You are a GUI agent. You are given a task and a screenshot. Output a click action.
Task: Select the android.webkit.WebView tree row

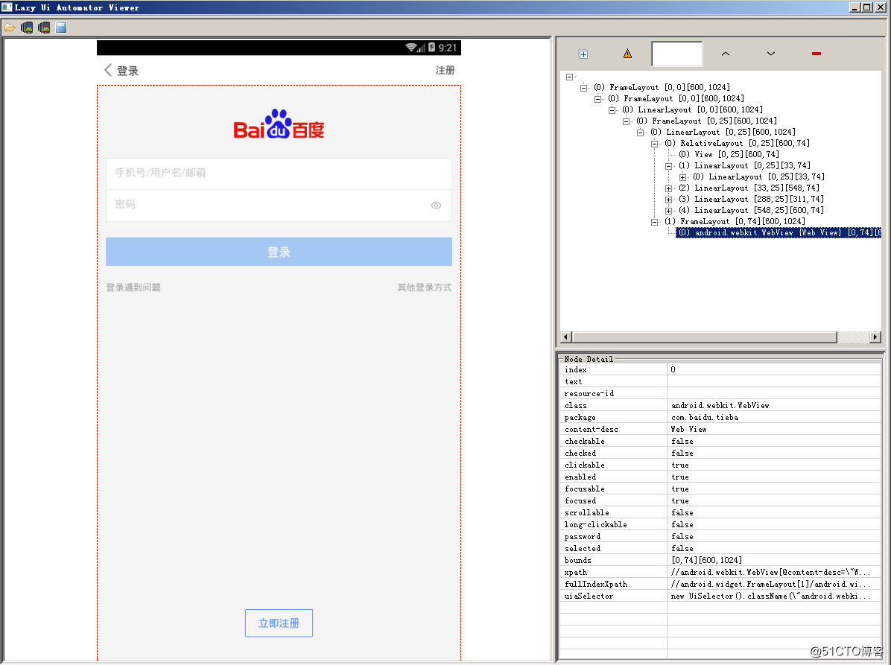(779, 233)
